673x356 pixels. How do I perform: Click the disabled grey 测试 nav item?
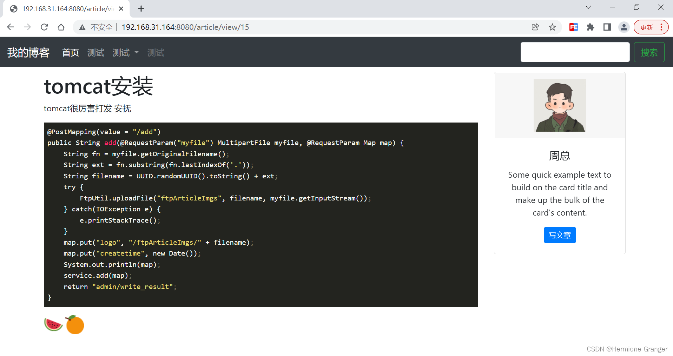156,53
